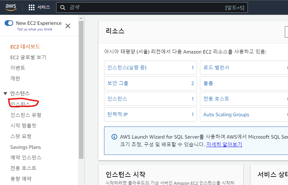This screenshot has width=288, height=185.
Task: Open the 보안 그룹 resource link
Action: [118, 83]
